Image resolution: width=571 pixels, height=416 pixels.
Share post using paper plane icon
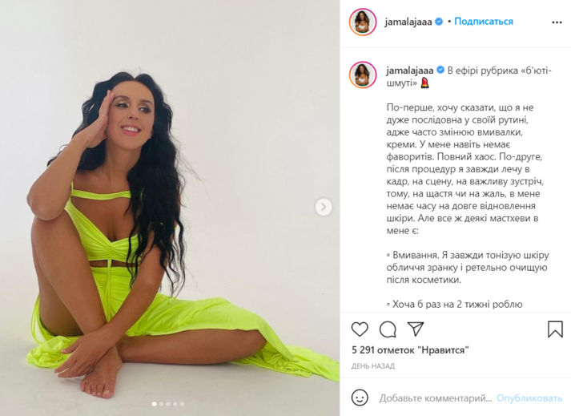[x=416, y=329]
